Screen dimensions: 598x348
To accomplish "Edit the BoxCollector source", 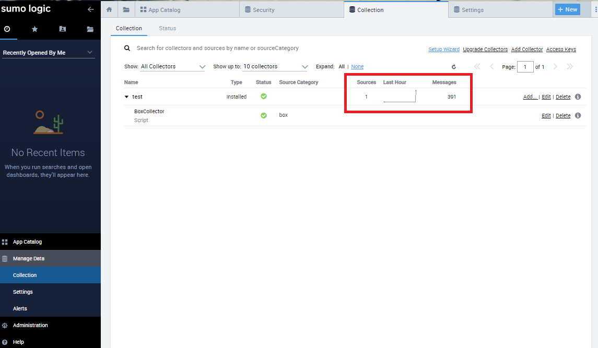I will point(546,115).
